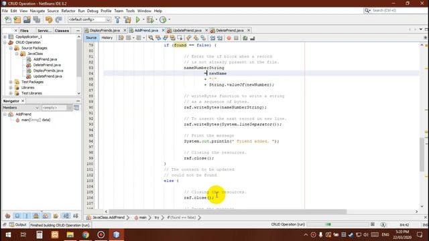Switch to the DisplayFriends.java tab
429x241 pixels.
click(105, 30)
